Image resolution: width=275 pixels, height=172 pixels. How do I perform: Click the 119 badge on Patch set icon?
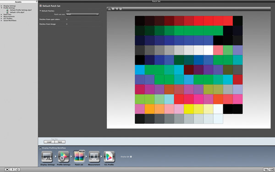[x=82, y=151]
